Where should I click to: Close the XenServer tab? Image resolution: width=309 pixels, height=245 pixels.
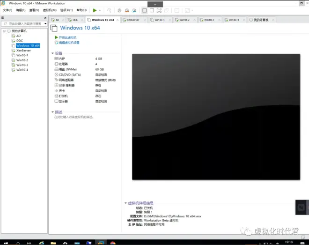coord(145,20)
